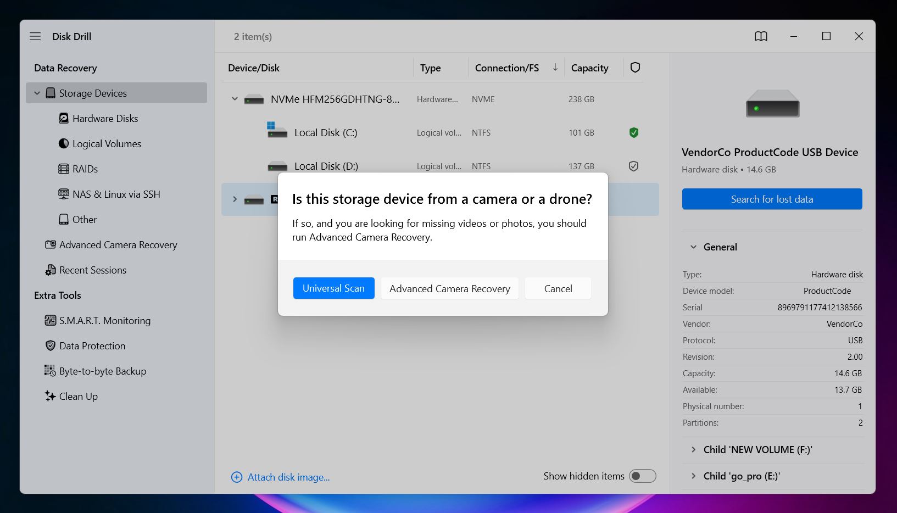
Task: Click the serial number 8969791177412138566
Action: [820, 307]
